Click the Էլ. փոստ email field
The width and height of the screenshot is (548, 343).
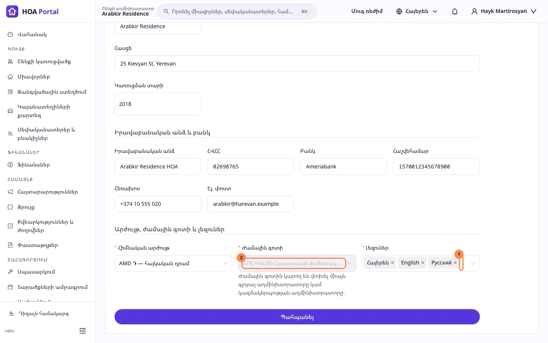[x=251, y=204]
